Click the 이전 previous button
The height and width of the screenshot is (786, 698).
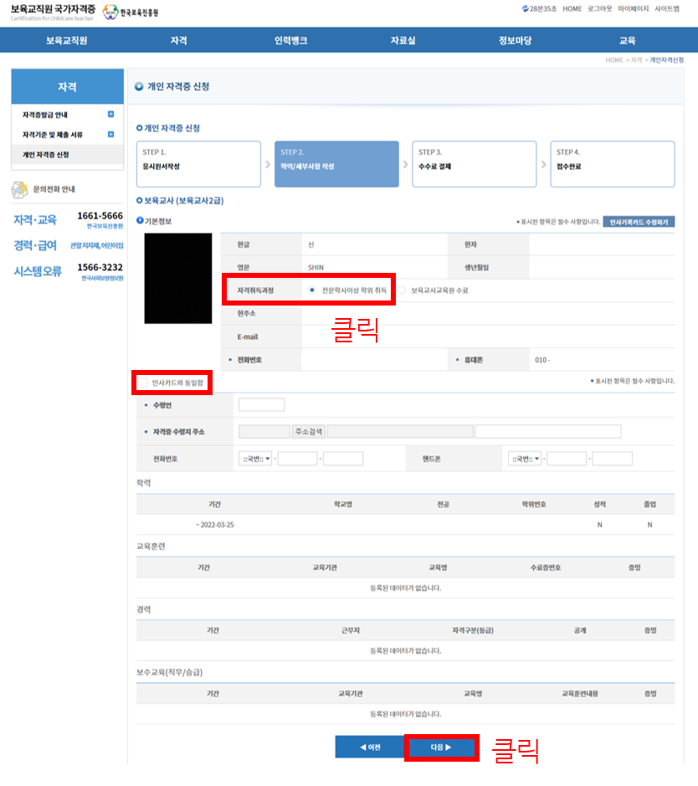pyautogui.click(x=369, y=747)
